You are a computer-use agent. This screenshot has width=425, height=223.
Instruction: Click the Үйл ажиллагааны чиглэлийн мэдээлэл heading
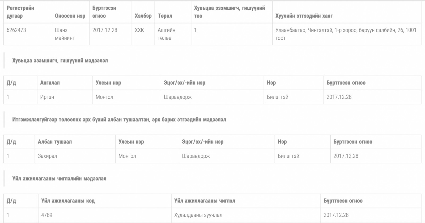(x=59, y=179)
